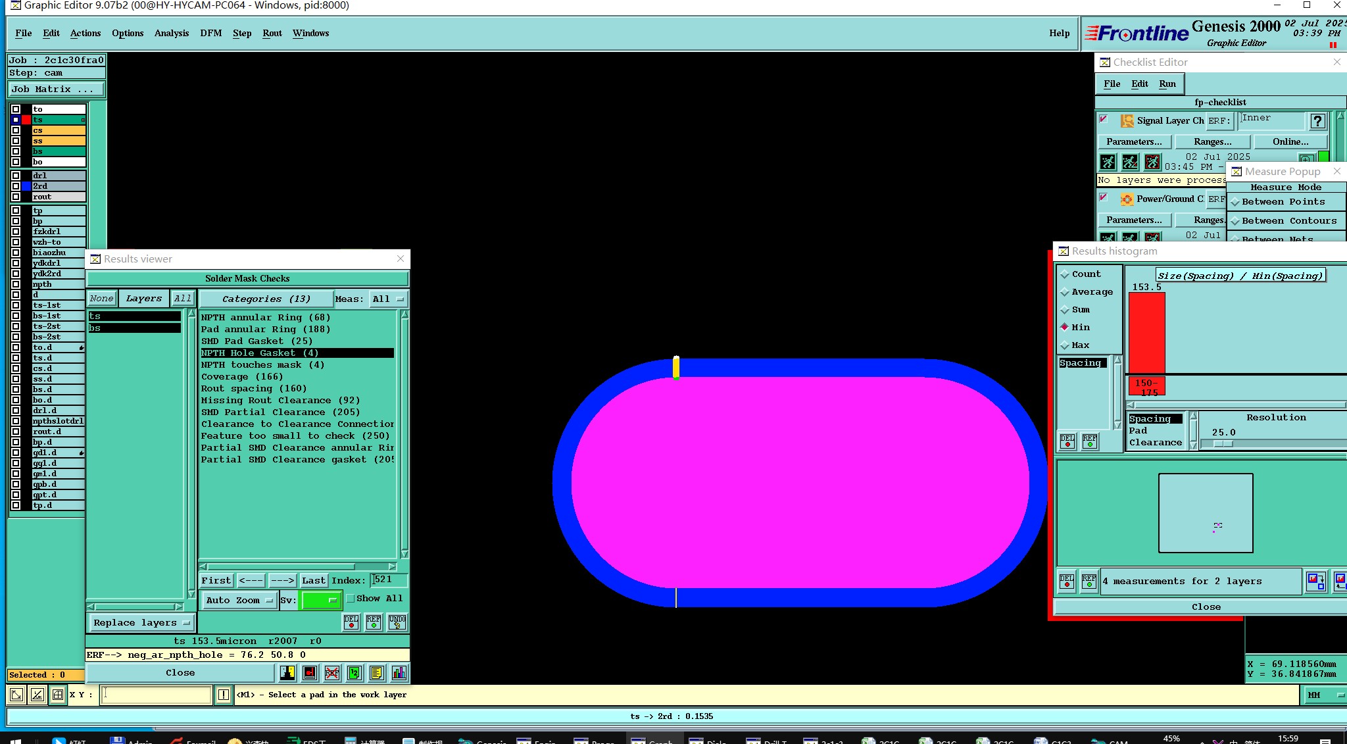Click the Last results navigation button
The image size is (1347, 744).
click(x=313, y=580)
